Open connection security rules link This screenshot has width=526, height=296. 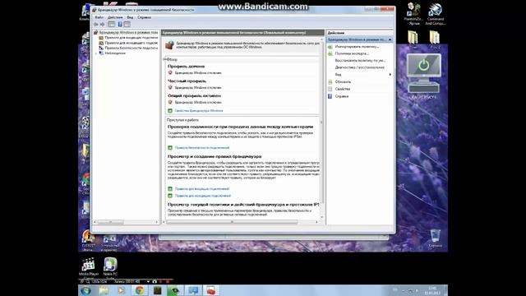click(202, 148)
